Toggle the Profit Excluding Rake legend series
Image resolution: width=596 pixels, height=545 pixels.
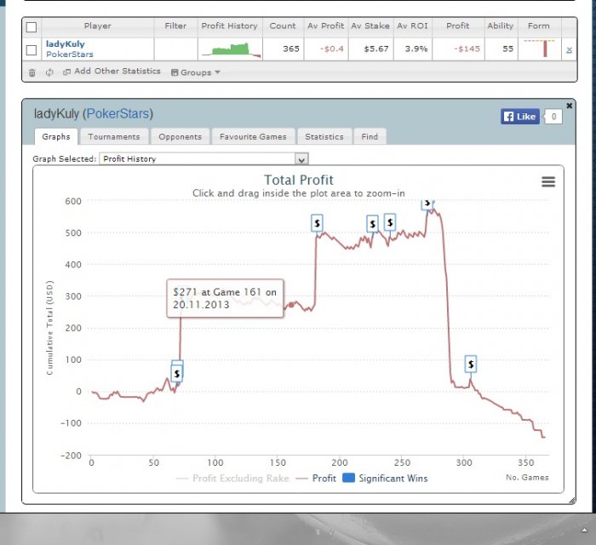(232, 478)
